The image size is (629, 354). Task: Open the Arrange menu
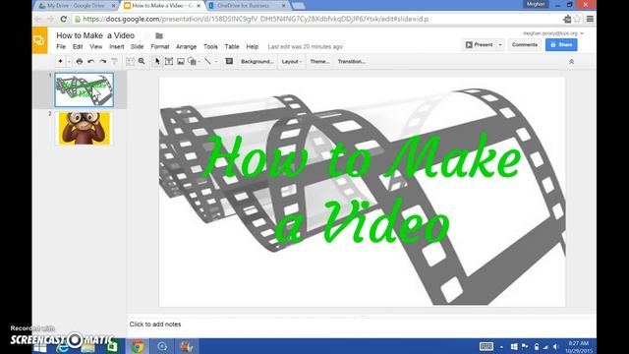click(x=186, y=46)
